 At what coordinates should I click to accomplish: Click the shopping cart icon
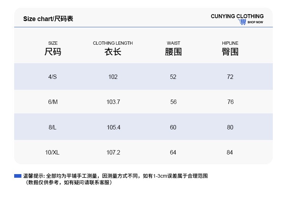242,22
